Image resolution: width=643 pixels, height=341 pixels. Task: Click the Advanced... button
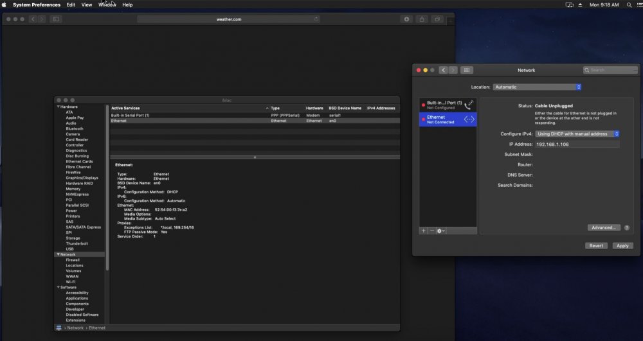click(604, 227)
